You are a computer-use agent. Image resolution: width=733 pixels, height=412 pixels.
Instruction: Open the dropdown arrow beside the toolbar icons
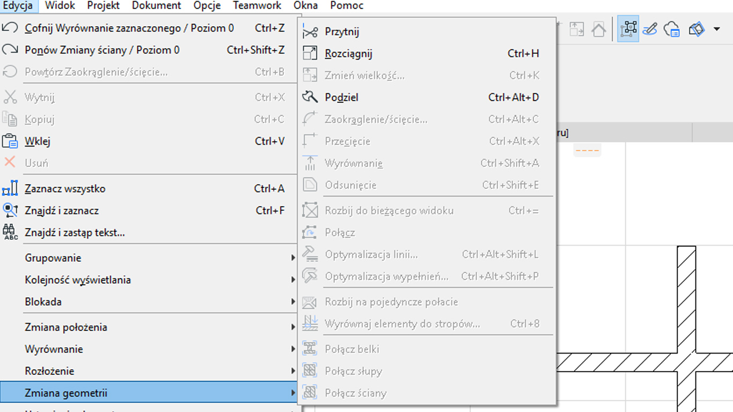click(x=717, y=29)
